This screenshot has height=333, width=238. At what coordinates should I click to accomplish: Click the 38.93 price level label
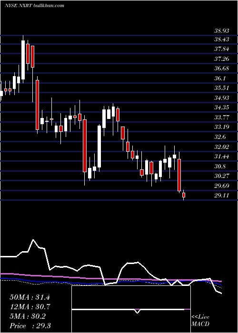click(x=222, y=31)
